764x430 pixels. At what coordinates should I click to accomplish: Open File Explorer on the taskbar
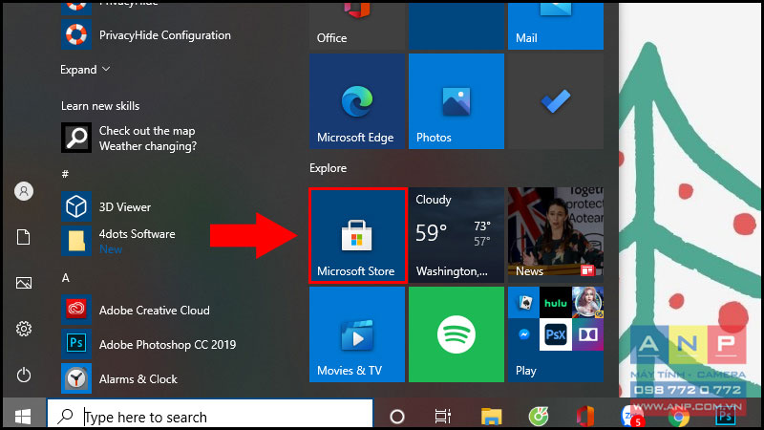pyautogui.click(x=491, y=417)
